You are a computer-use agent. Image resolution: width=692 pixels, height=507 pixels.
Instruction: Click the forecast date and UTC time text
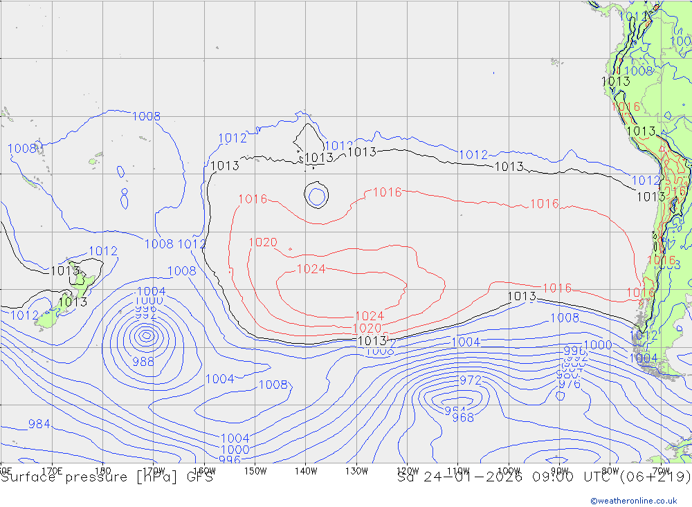[544, 477]
